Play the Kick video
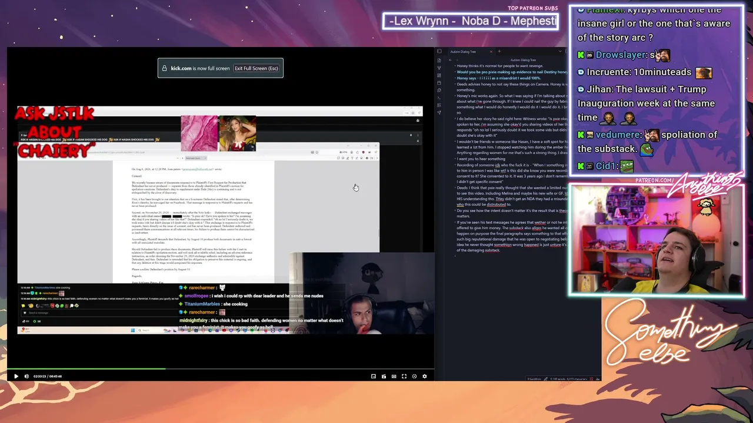753x423 pixels. tap(16, 376)
